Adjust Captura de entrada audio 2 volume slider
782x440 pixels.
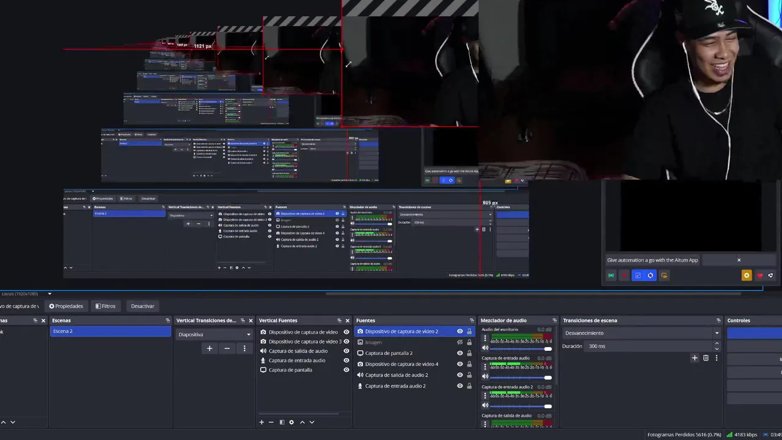pyautogui.click(x=521, y=406)
